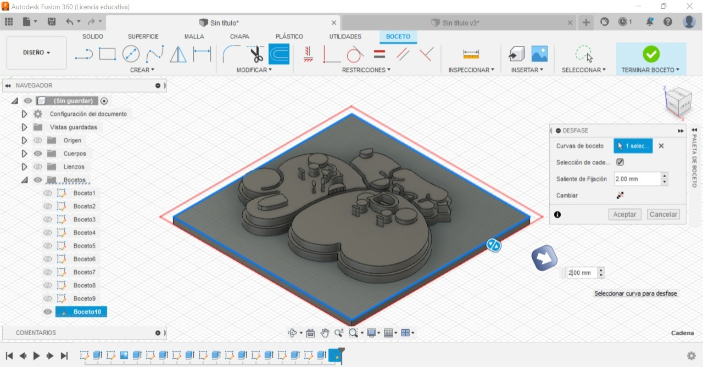Open the Job Status clock icon
Image resolution: width=703 pixels, height=367 pixels.
tap(622, 22)
